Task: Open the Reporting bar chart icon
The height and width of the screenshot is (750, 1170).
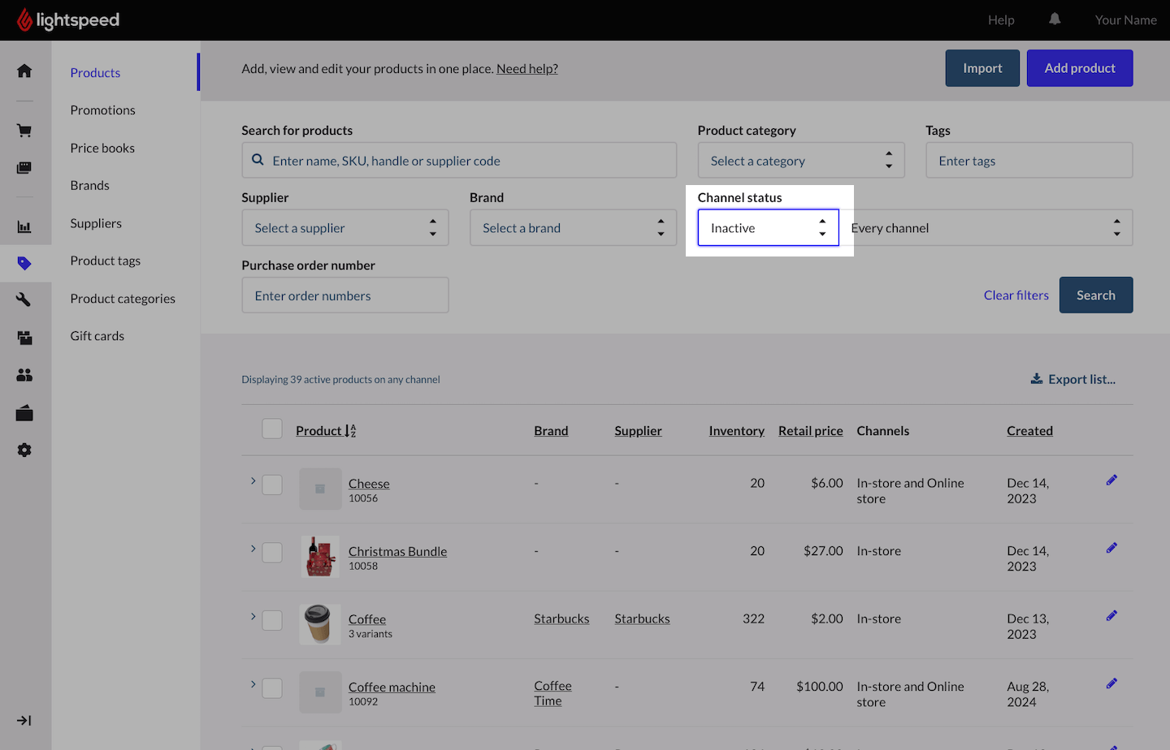Action: point(24,227)
